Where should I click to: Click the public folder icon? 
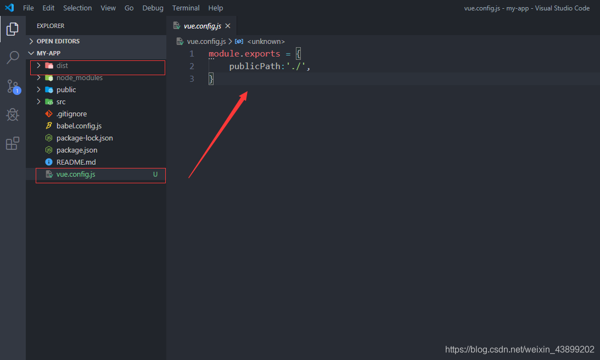tap(49, 90)
